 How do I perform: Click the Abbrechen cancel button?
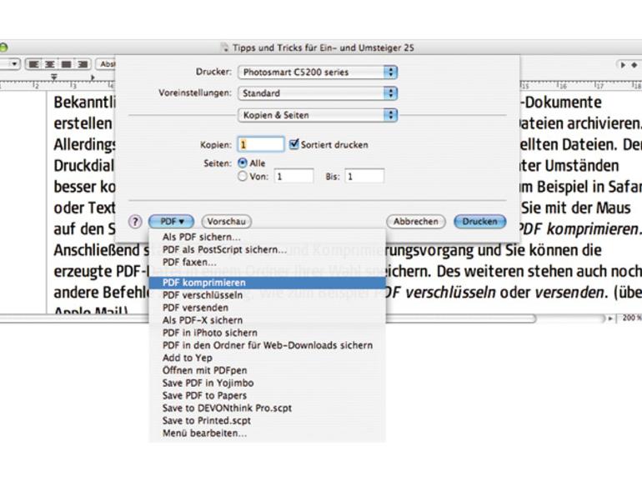tap(416, 222)
